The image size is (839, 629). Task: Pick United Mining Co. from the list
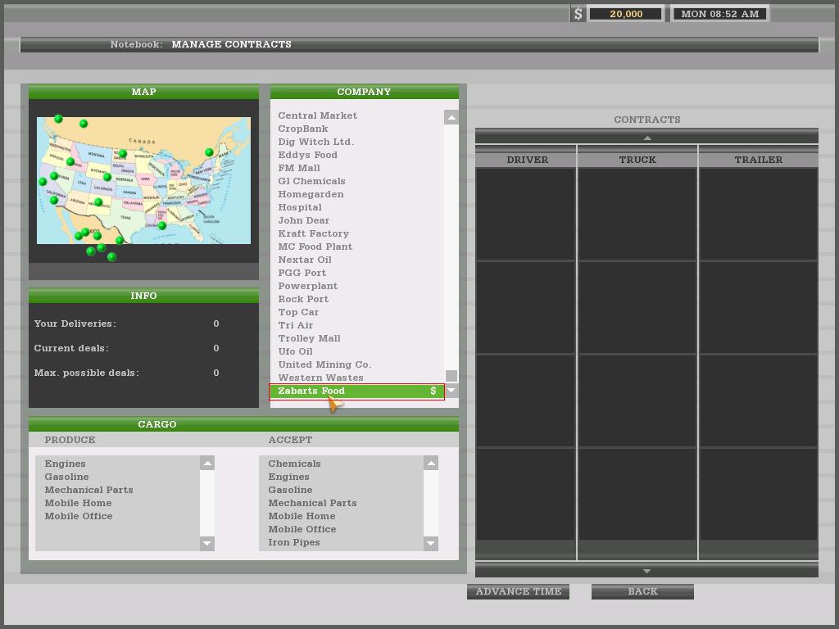[x=324, y=364]
